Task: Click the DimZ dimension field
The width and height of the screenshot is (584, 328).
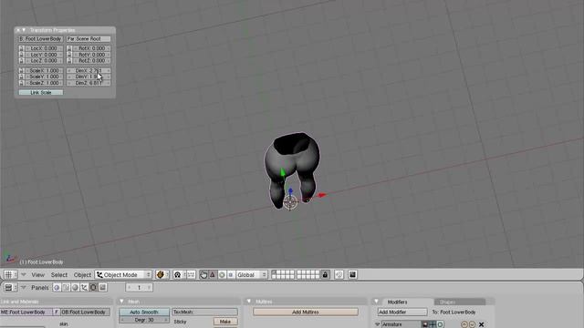Action: click(89, 83)
